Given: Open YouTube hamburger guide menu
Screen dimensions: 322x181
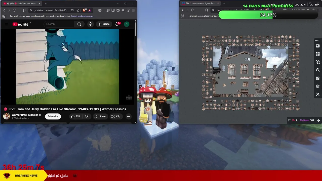Looking at the screenshot, I should [x=7, y=24].
